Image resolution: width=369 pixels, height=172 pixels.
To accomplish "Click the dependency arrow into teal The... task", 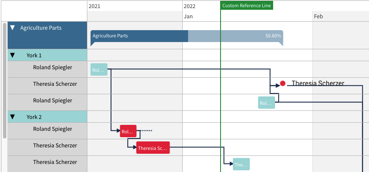I will 231,164.
